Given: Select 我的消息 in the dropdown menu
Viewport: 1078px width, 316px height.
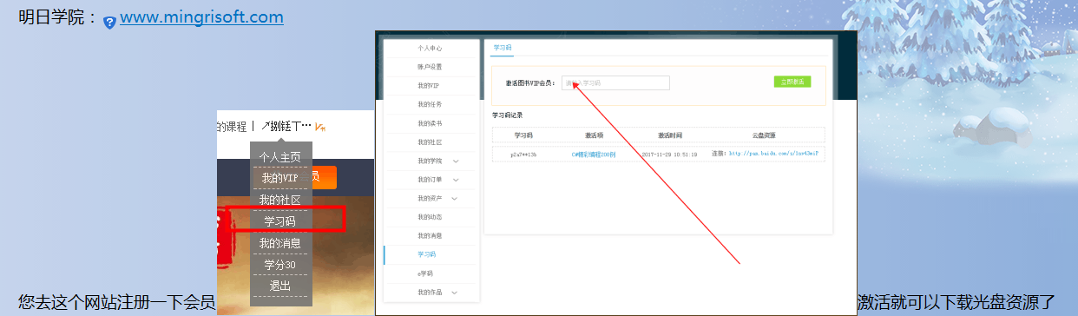Looking at the screenshot, I should pyautogui.click(x=280, y=243).
